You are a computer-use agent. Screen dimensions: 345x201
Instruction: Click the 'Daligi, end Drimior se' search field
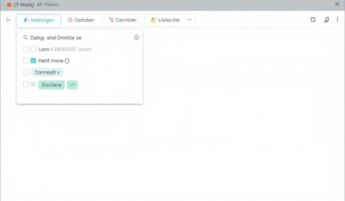[79, 38]
